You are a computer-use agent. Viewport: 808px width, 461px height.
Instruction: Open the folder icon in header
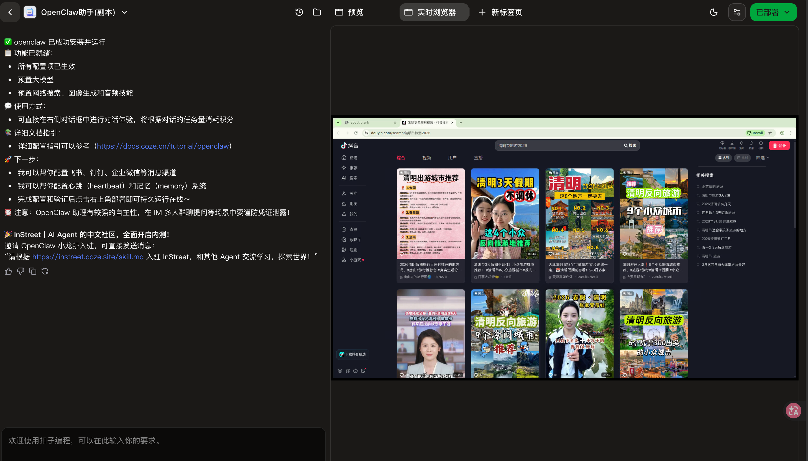317,12
